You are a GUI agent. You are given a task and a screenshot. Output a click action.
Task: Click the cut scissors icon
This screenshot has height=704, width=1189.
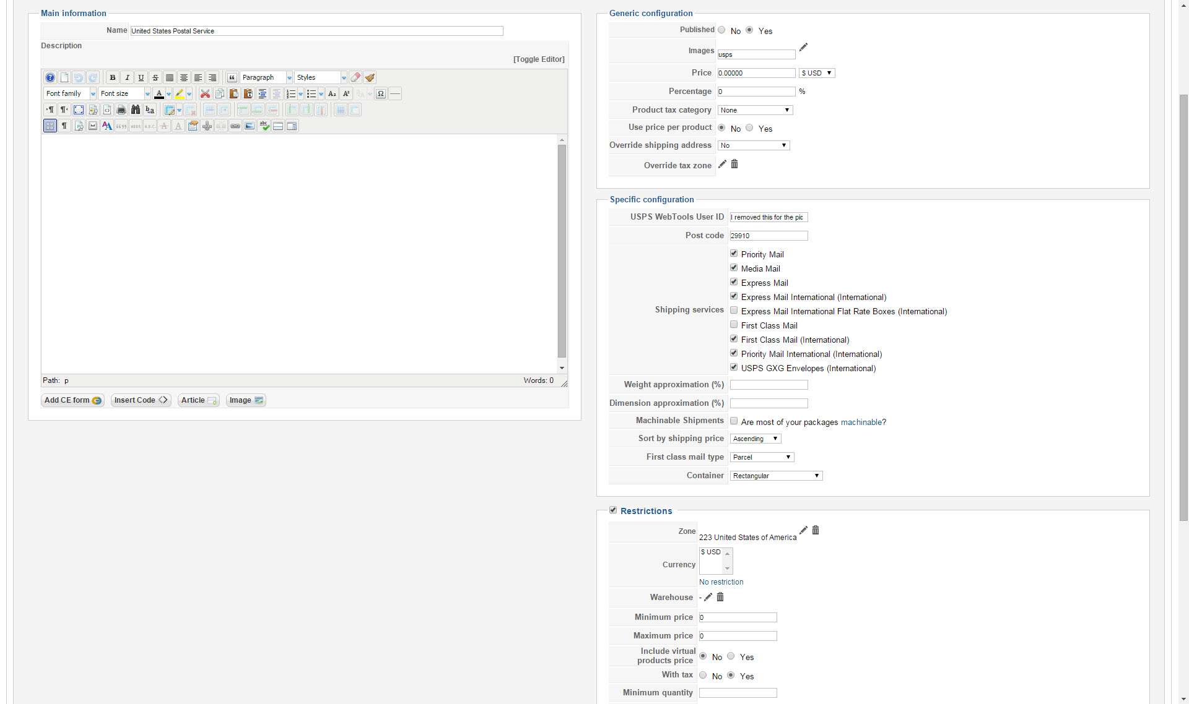[205, 94]
